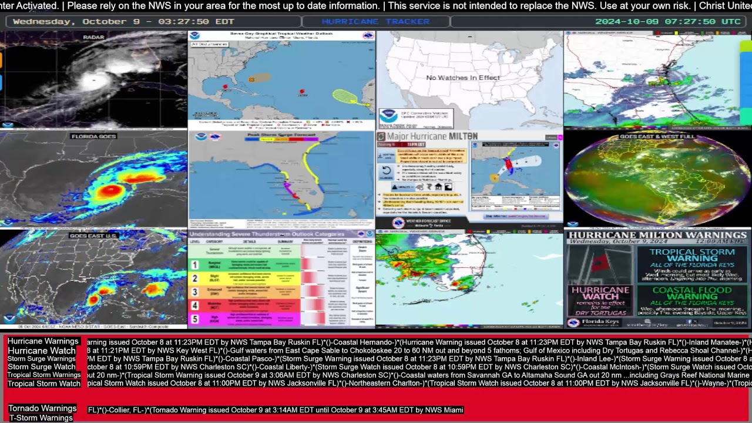
Task: Click the HURRICANE TRACKER title in header
Action: pyautogui.click(x=376, y=21)
